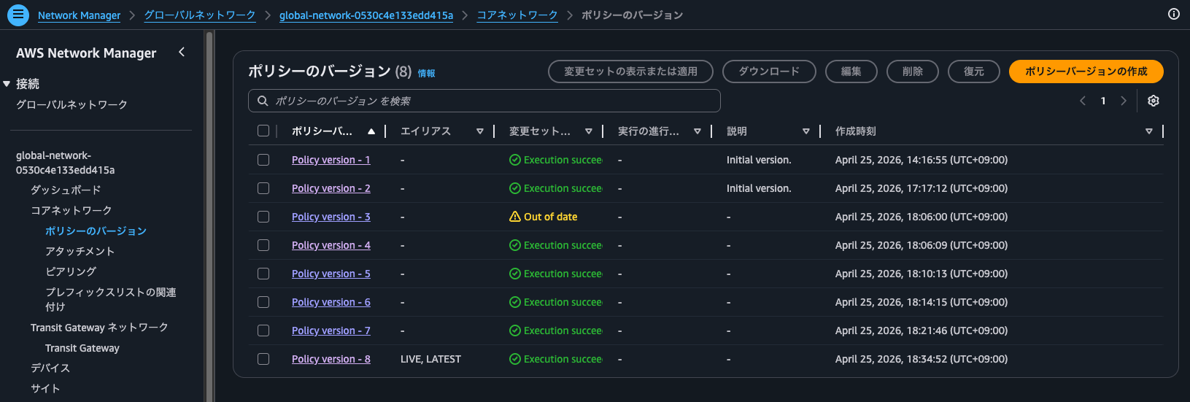Open ピアリング in the sidebar
Image resolution: width=1190 pixels, height=402 pixels.
(71, 271)
